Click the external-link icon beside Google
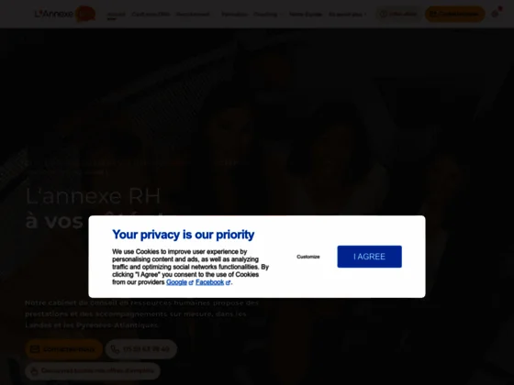Image resolution: width=514 pixels, height=385 pixels. 191,283
